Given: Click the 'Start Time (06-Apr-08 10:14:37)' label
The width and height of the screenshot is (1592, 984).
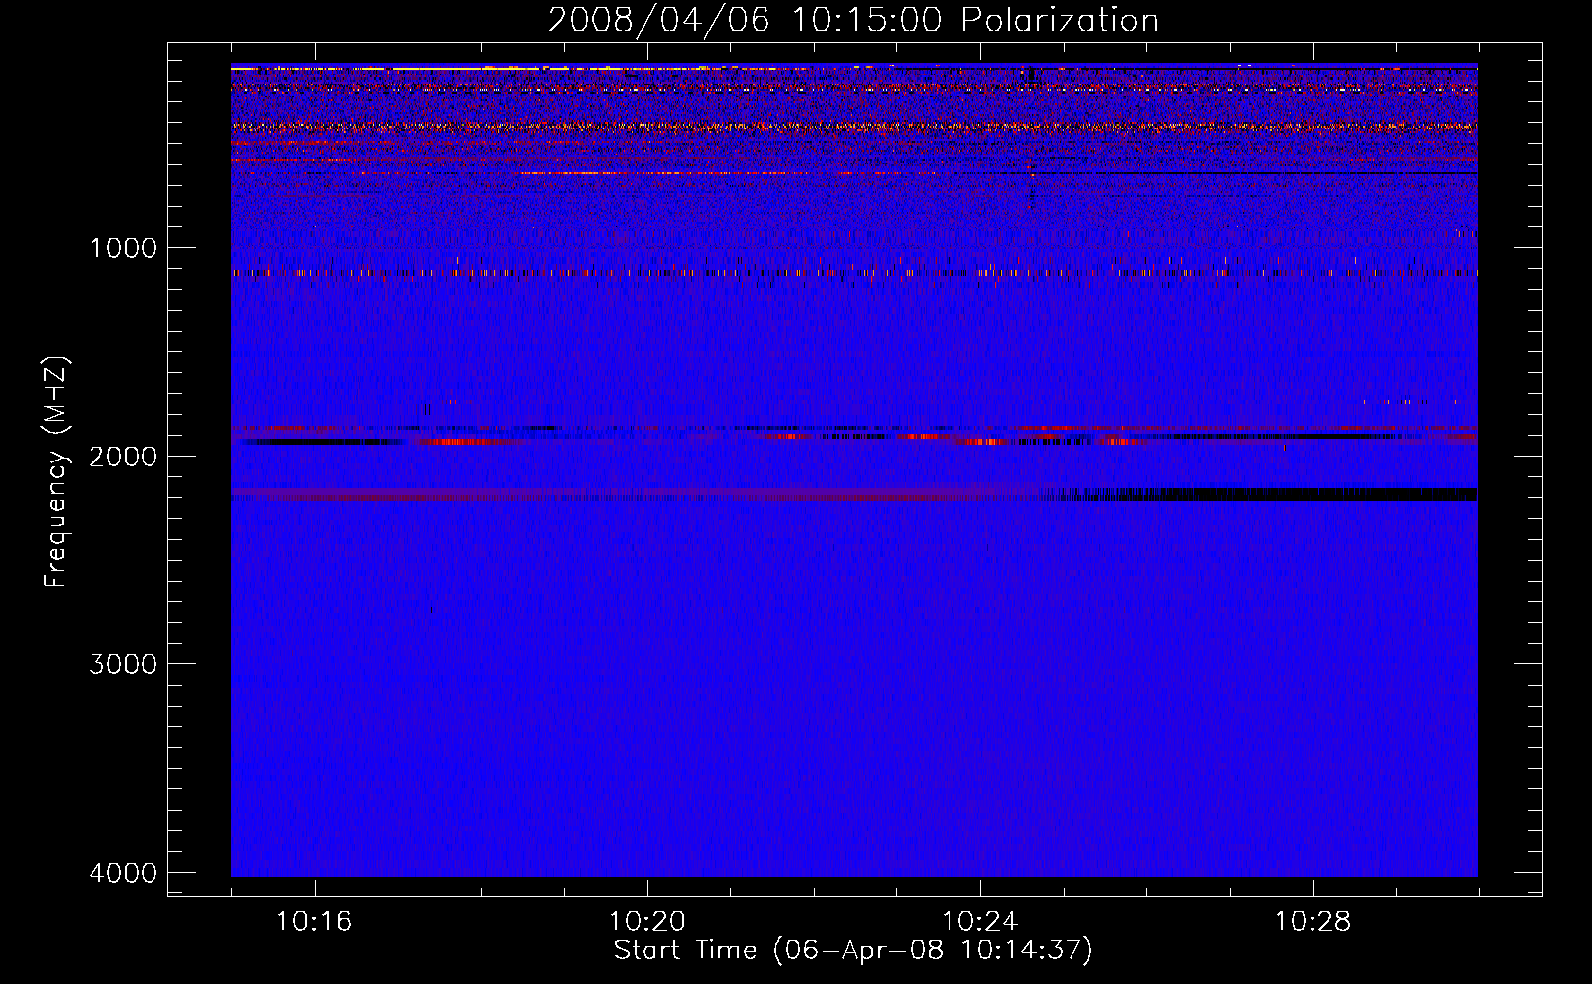Looking at the screenshot, I should tap(853, 951).
